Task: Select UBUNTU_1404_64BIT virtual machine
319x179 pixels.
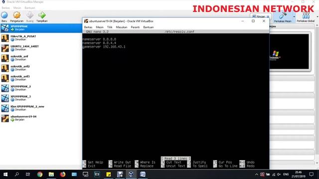Action: 41,48
